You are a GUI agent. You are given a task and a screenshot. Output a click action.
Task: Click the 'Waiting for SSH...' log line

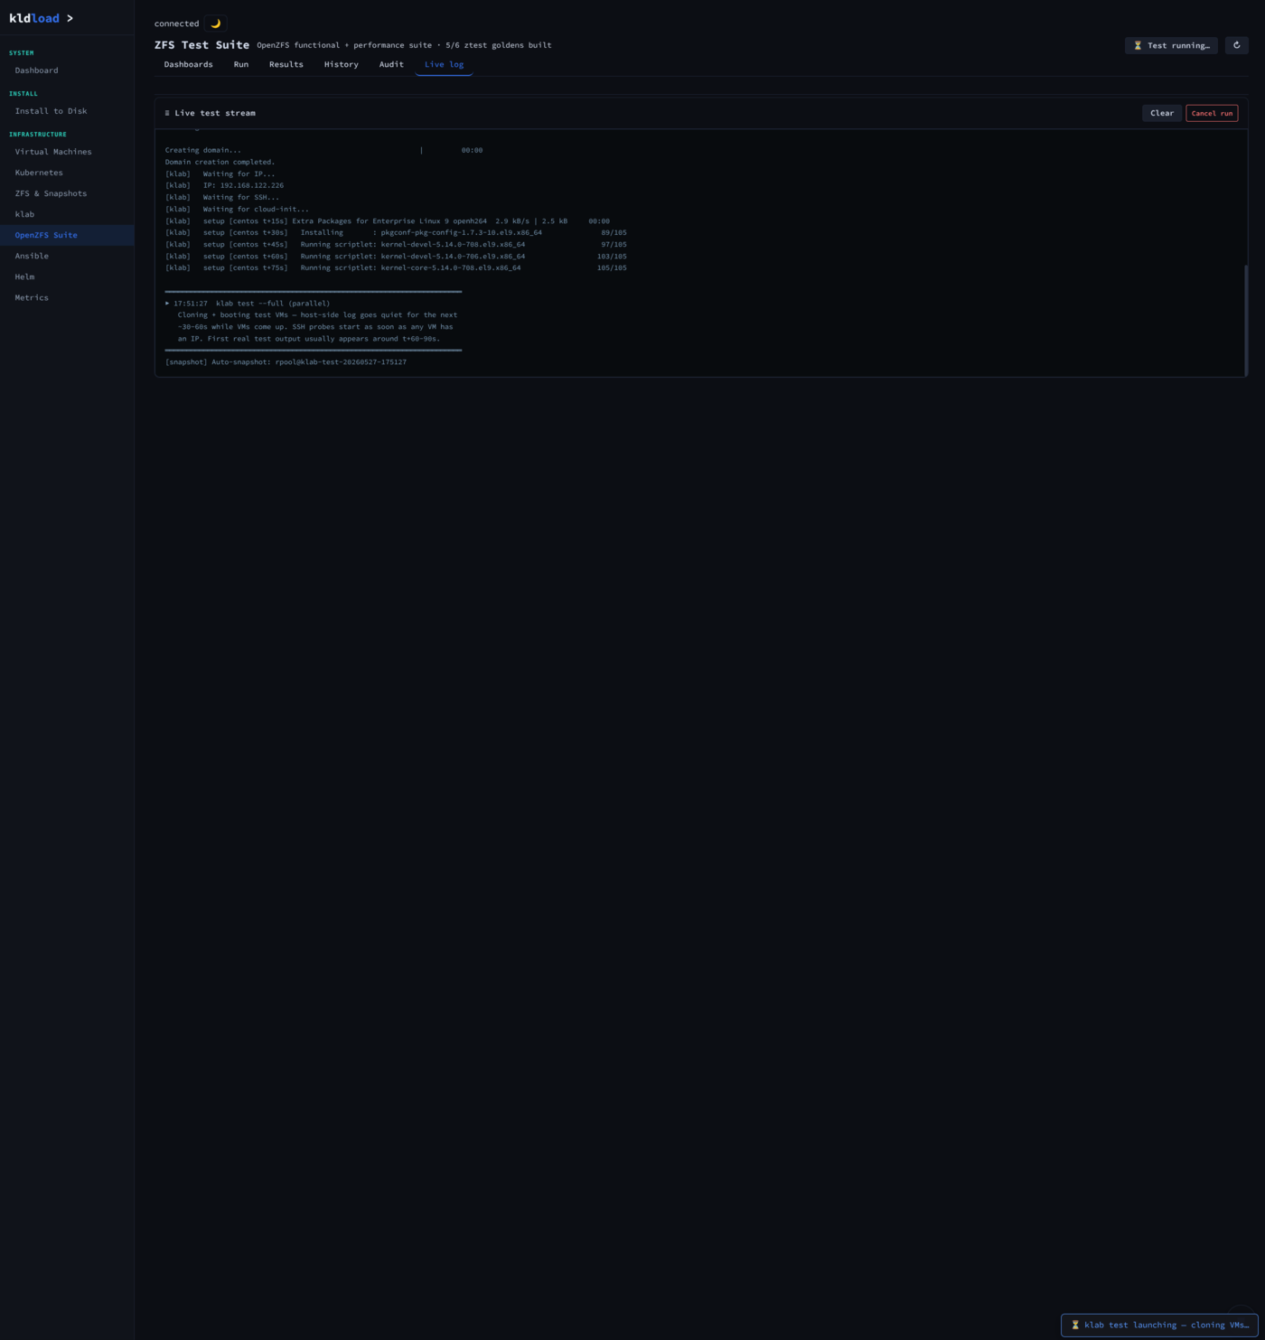click(x=222, y=197)
